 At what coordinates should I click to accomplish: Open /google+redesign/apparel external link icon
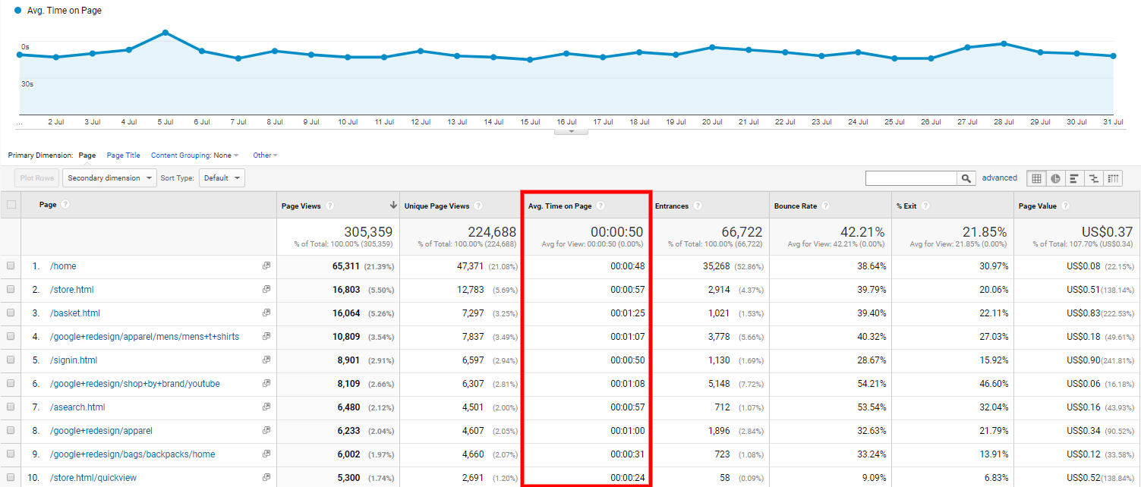266,431
